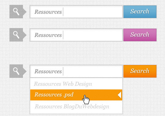Focus the empty area of the pink search field
Image resolution: width=165 pixels, height=116 pixels.
[93, 35]
